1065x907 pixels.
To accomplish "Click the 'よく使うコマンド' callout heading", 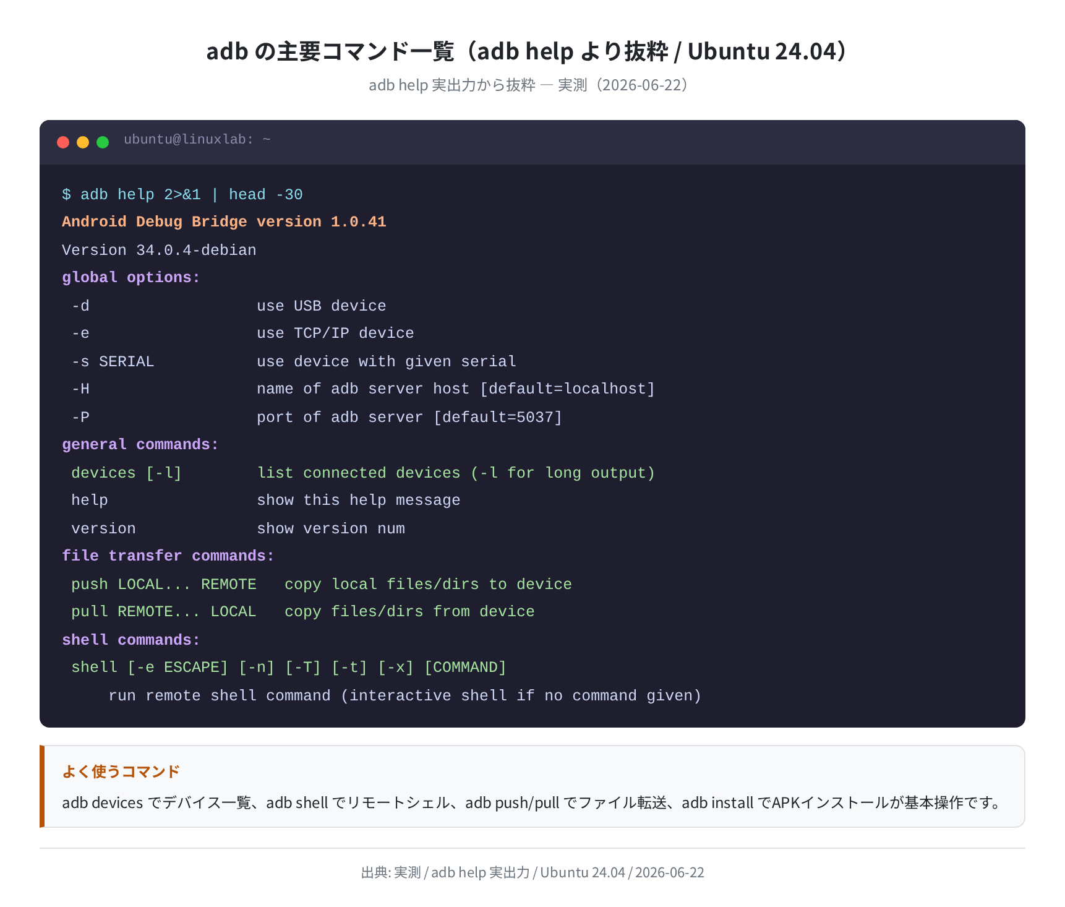I will tap(121, 772).
